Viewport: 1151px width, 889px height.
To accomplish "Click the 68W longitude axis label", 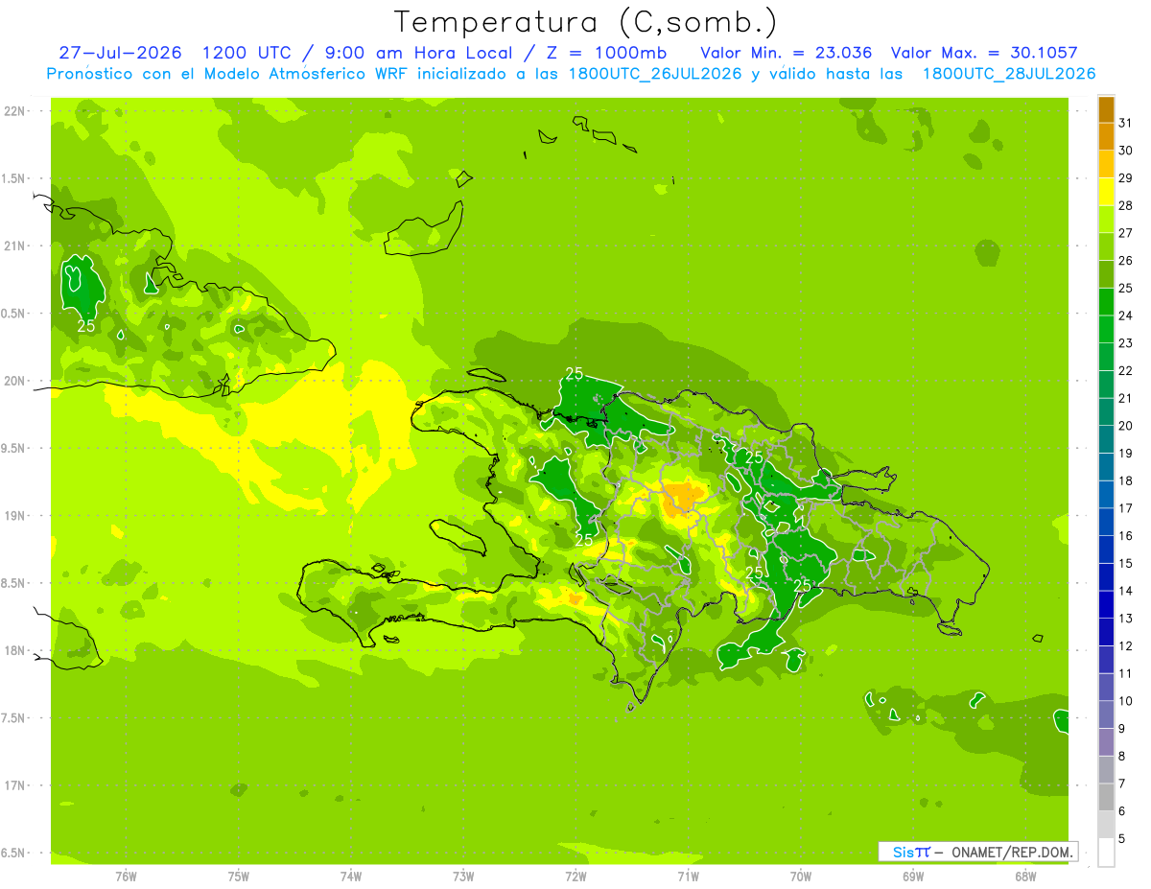I will (1025, 876).
